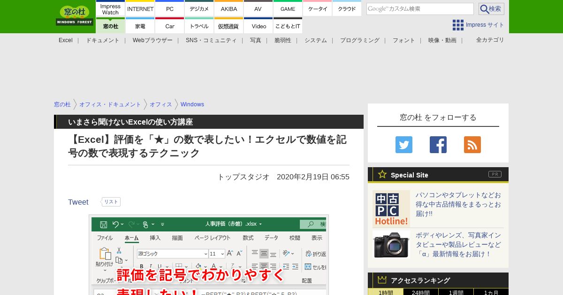
Task: Open the Impress Watch tab
Action: point(111,8)
